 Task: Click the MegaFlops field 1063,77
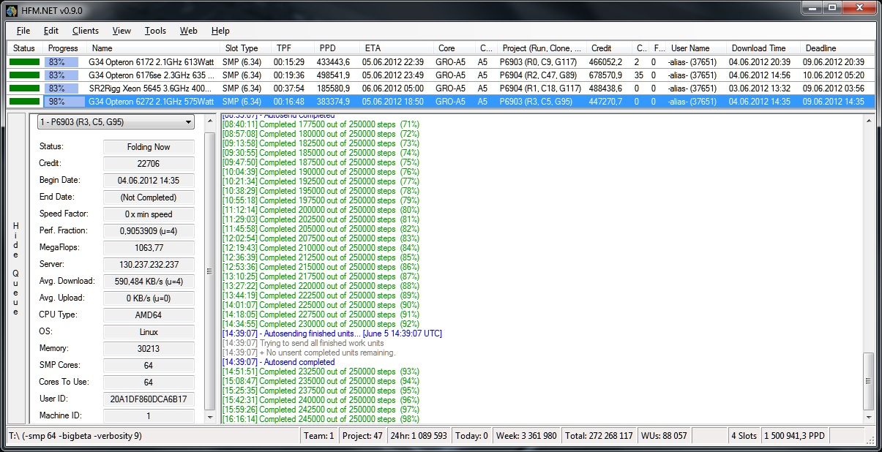point(149,247)
